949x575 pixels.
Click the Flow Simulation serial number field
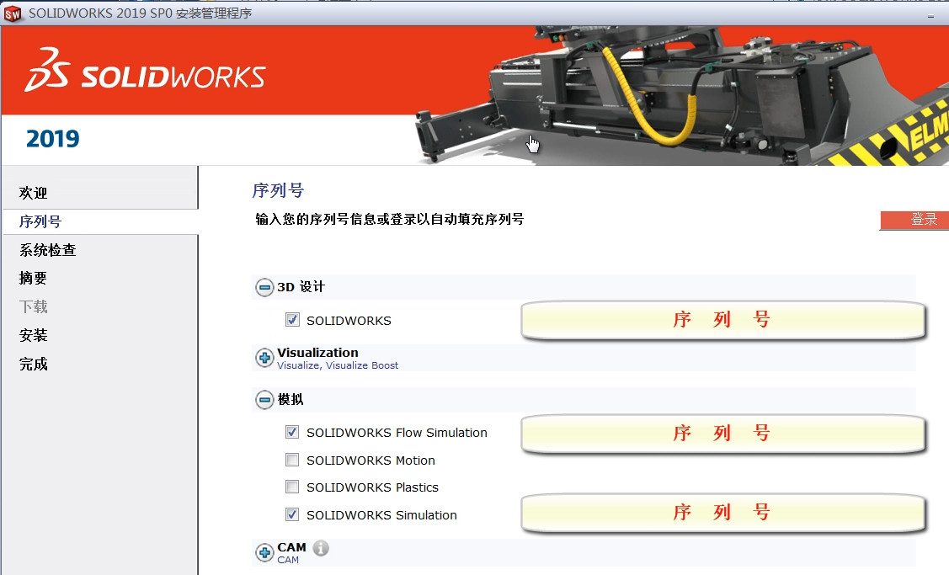(x=722, y=432)
